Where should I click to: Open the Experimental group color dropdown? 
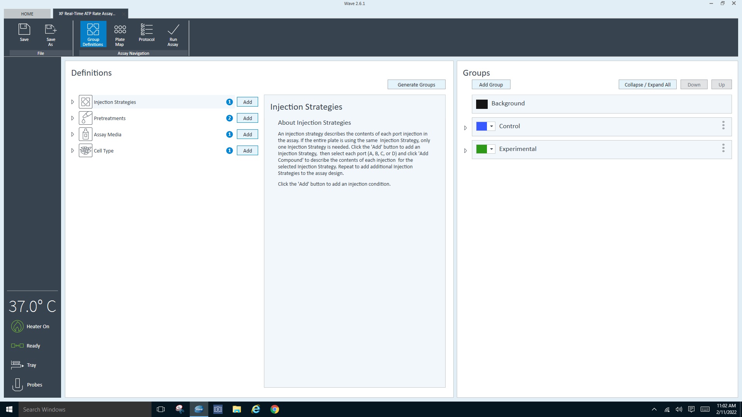491,149
